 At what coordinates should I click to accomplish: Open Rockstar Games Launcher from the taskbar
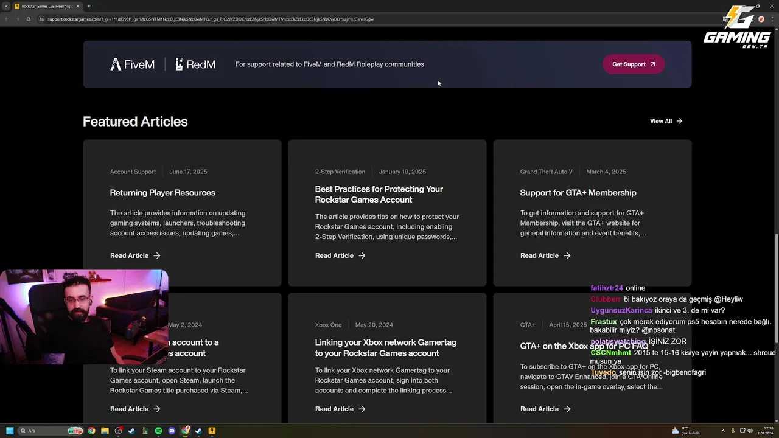[212, 431]
